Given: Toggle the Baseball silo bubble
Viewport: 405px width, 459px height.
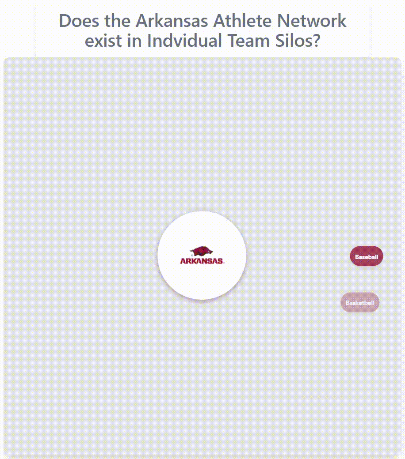Looking at the screenshot, I should (x=367, y=256).
